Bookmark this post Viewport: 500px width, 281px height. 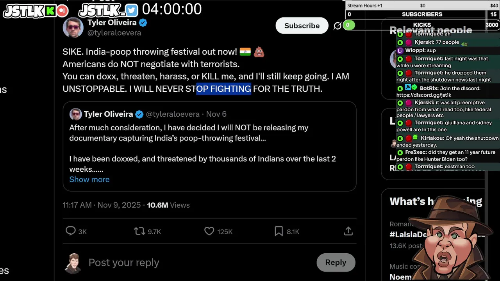tap(279, 231)
